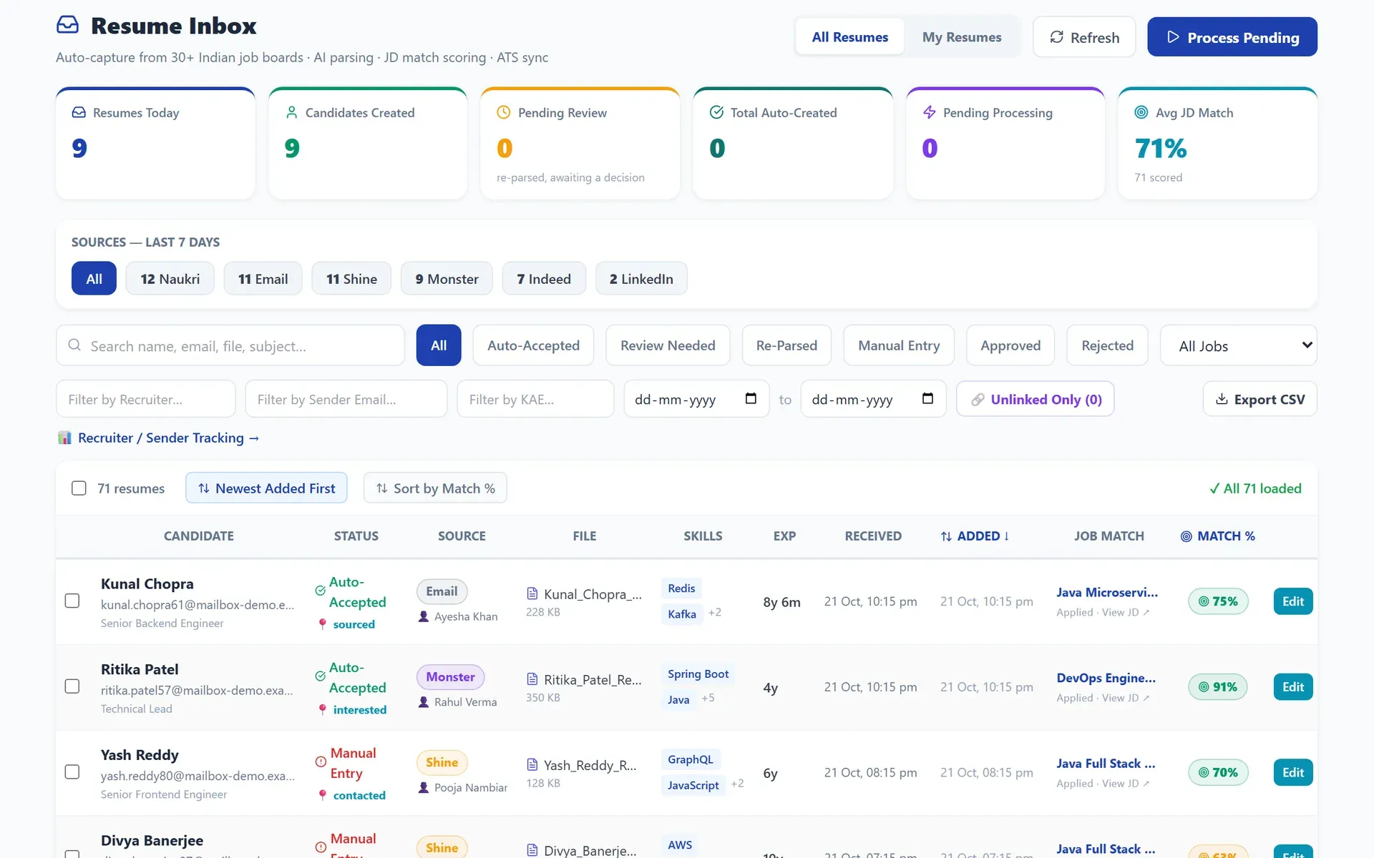Click the Export CSV download icon
Screen dimensions: 1374x858
coord(1222,399)
